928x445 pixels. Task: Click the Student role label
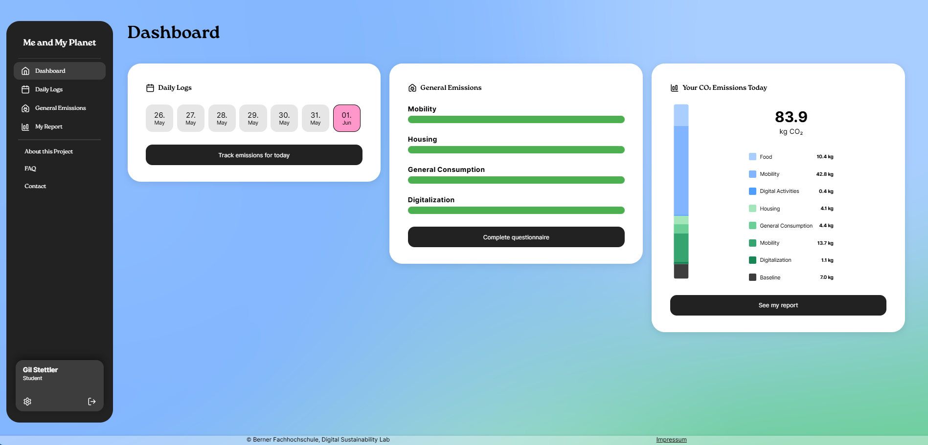coord(32,378)
